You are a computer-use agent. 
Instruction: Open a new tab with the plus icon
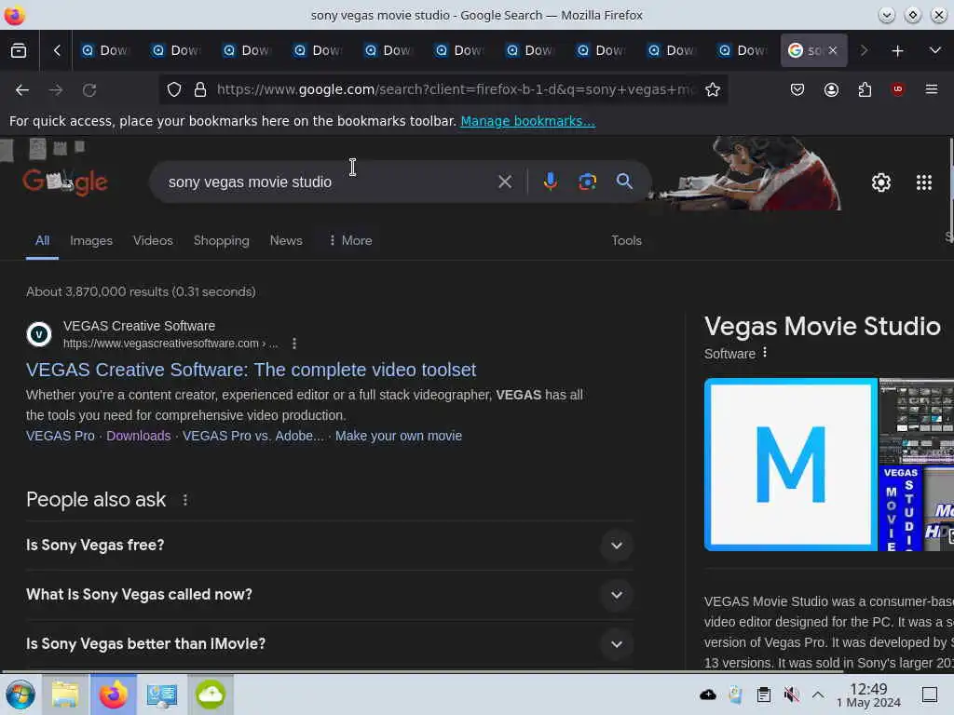[897, 51]
